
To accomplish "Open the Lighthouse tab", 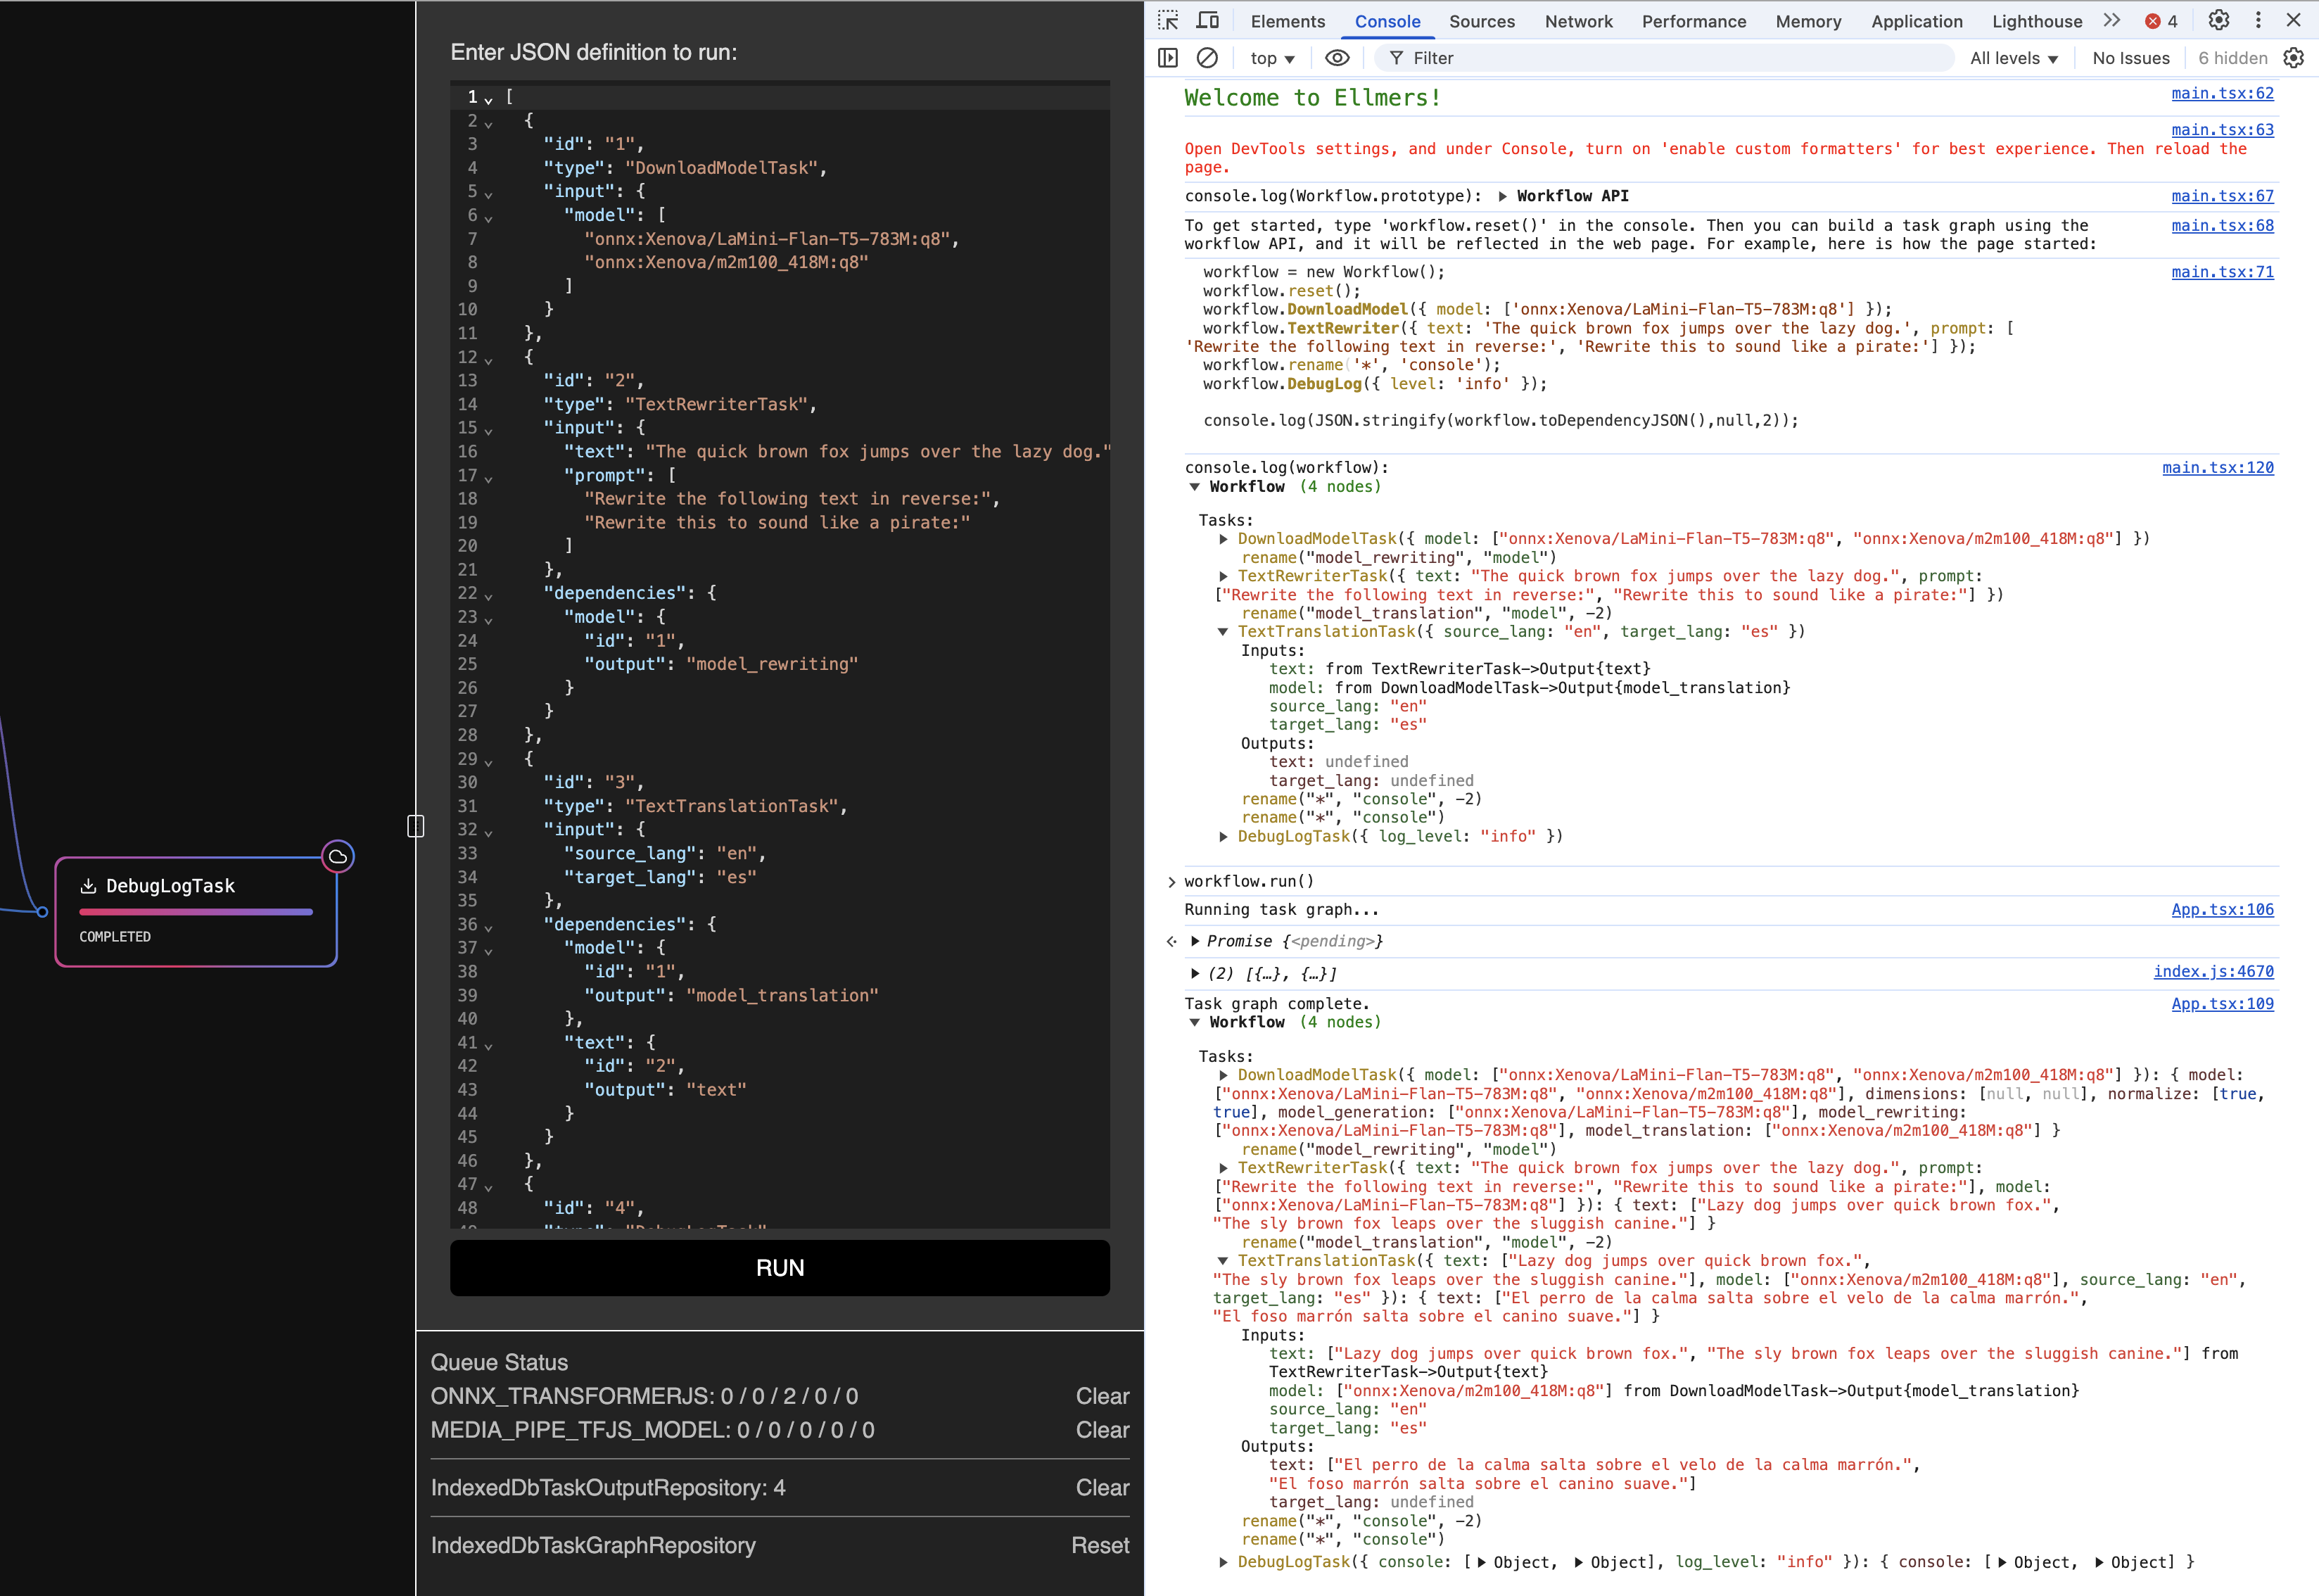I will click(2036, 21).
